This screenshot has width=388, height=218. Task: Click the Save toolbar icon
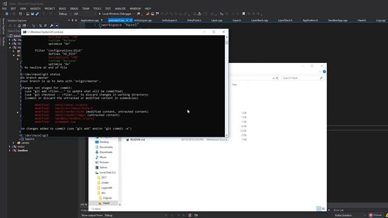[x=32, y=14]
